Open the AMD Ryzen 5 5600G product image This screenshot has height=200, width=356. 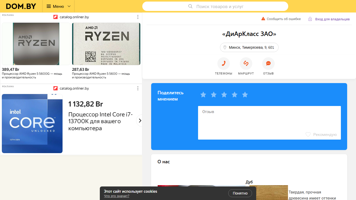pyautogui.click(x=36, y=44)
